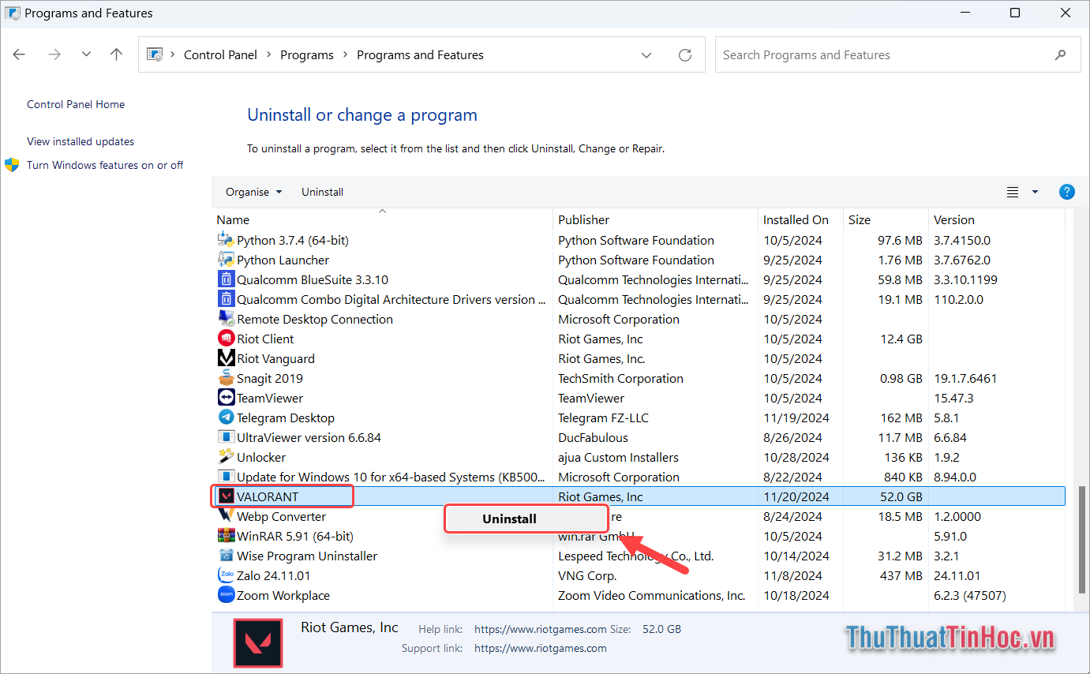Click the Riot Client icon

coord(225,339)
